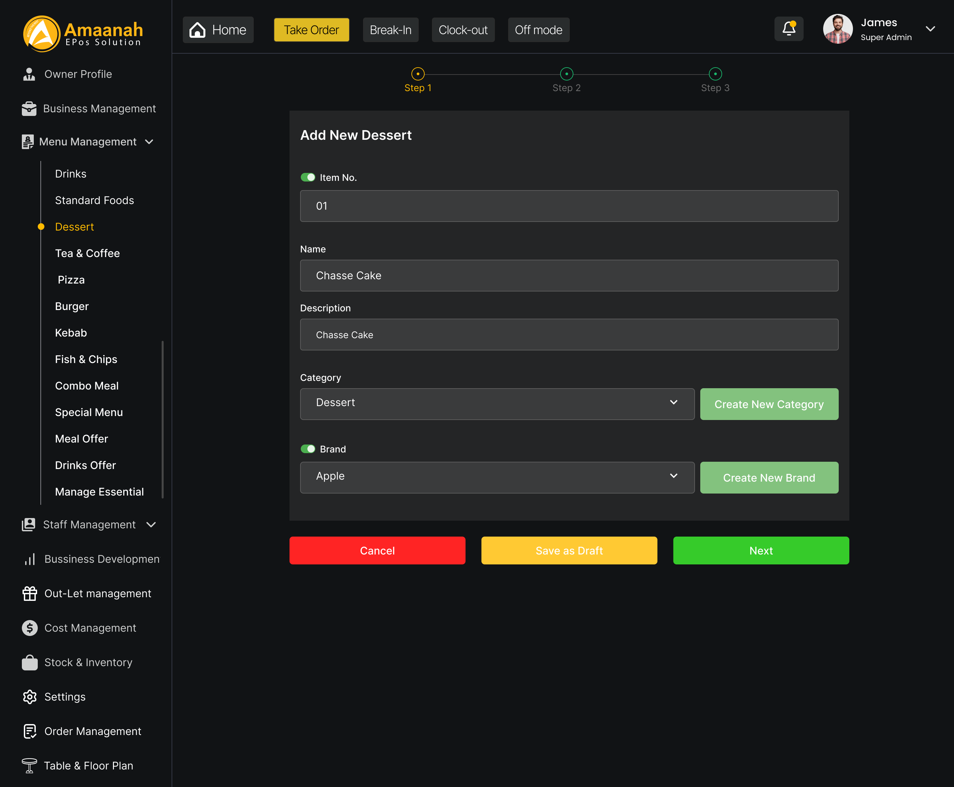Select the Table & Floor Plan icon

[29, 766]
